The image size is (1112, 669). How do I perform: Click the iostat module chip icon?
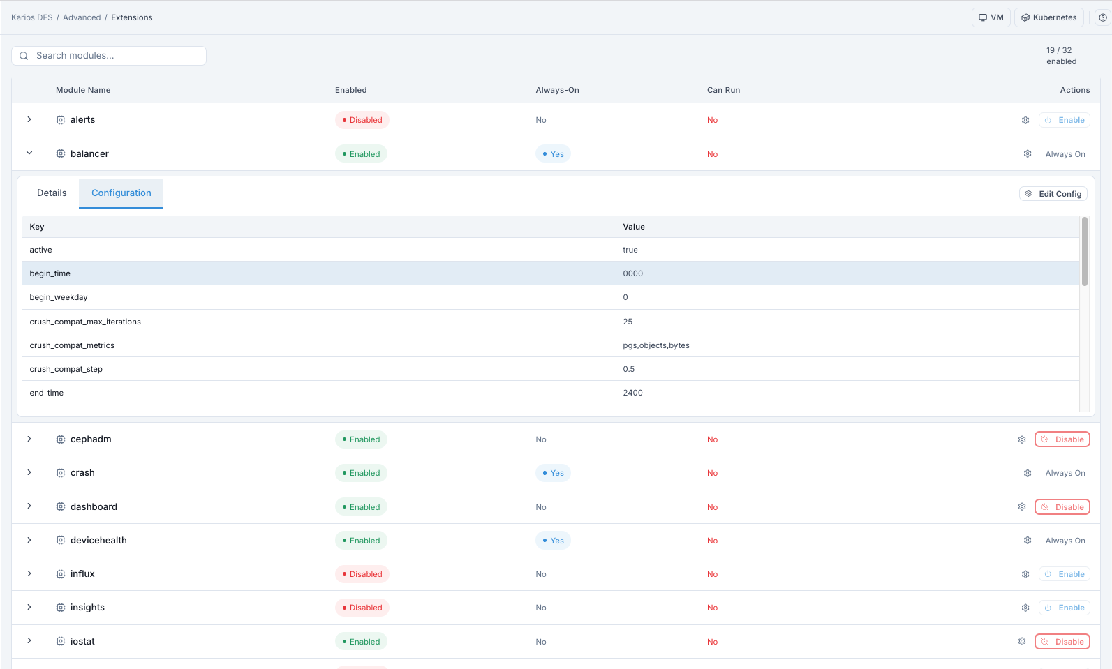[x=61, y=641]
